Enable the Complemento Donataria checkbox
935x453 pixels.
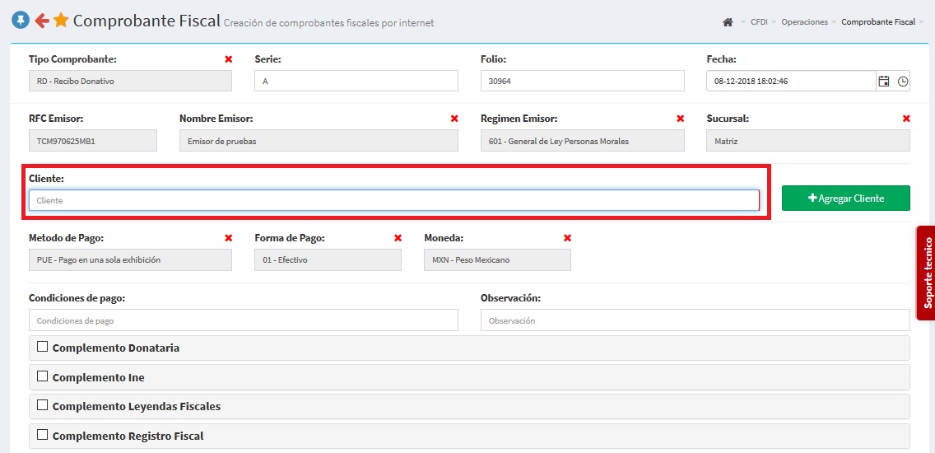(42, 347)
